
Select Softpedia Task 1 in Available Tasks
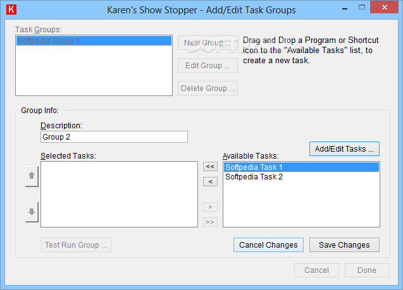301,167
